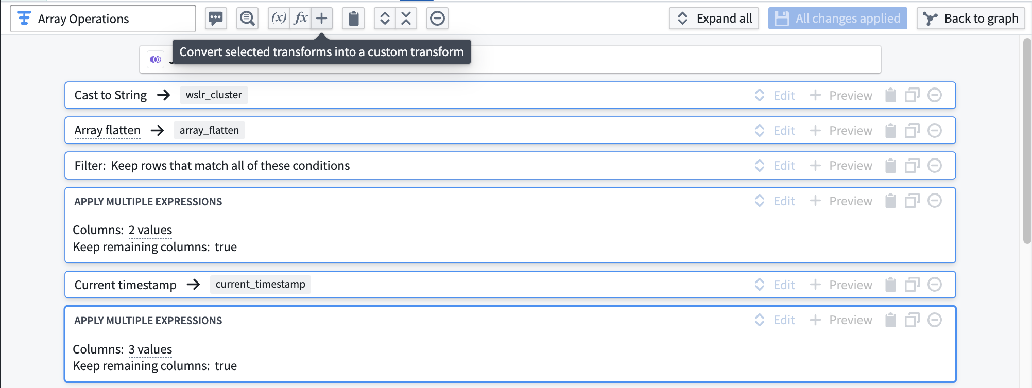This screenshot has width=1032, height=388.
Task: Click the search transforms magnifier icon
Action: pyautogui.click(x=248, y=19)
